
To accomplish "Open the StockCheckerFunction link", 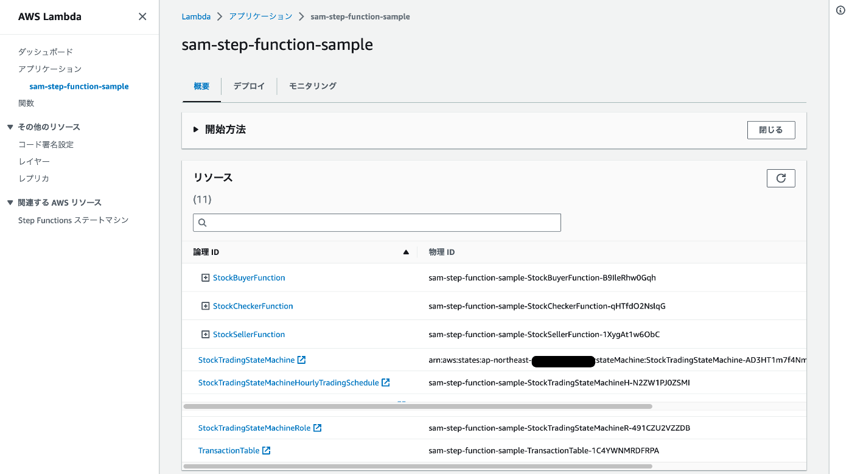I will pos(253,306).
